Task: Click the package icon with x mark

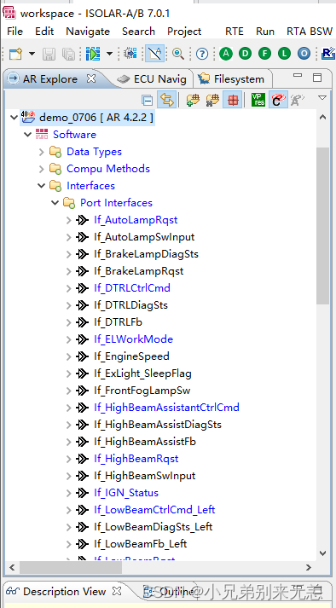Action: pos(212,101)
